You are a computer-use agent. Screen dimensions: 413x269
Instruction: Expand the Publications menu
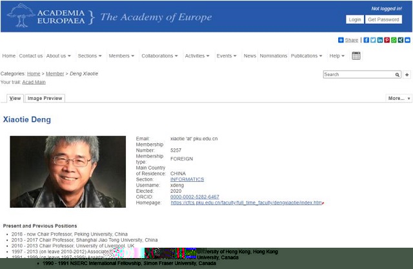[x=307, y=56]
